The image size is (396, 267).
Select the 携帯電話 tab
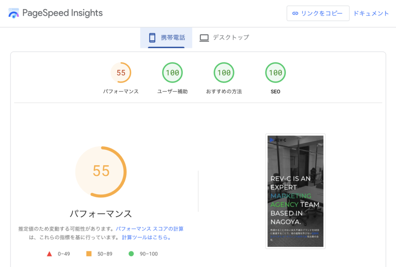pos(166,38)
